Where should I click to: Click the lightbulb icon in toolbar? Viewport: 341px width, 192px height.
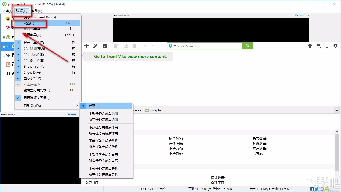coord(310,46)
